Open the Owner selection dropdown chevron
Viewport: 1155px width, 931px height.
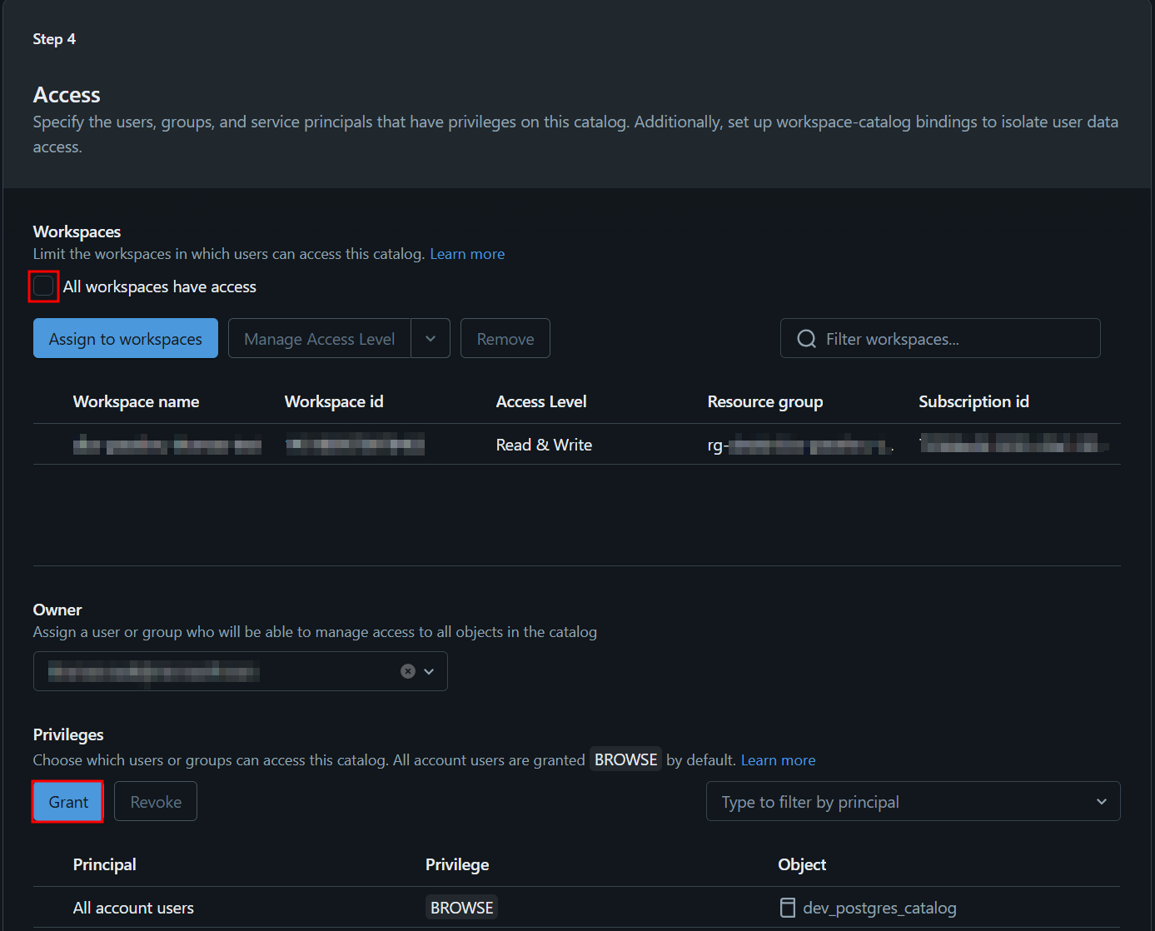430,671
